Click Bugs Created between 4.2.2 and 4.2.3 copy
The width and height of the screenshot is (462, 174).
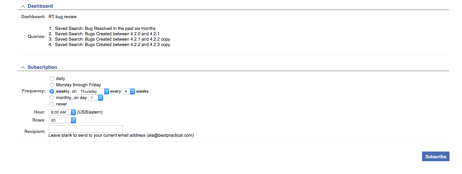(113, 45)
